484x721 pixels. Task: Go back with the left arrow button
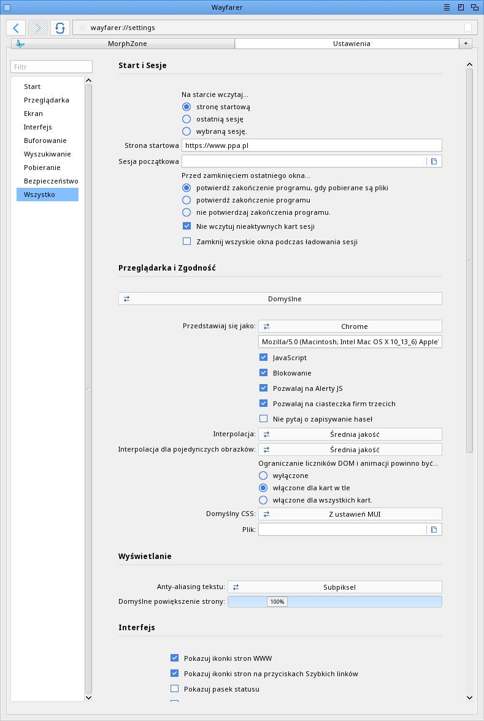[x=15, y=28]
